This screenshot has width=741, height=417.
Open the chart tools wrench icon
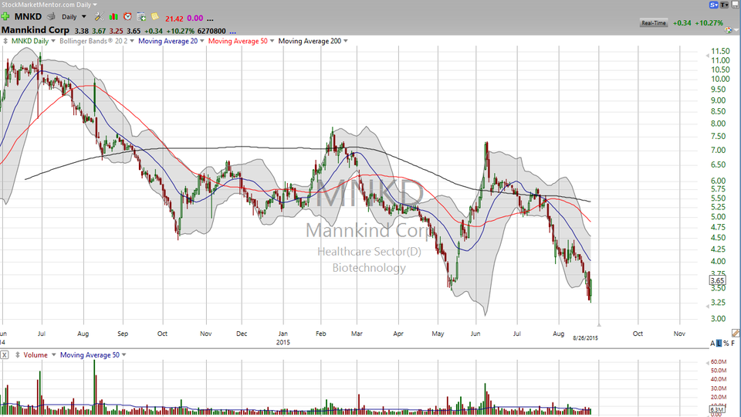tap(99, 16)
